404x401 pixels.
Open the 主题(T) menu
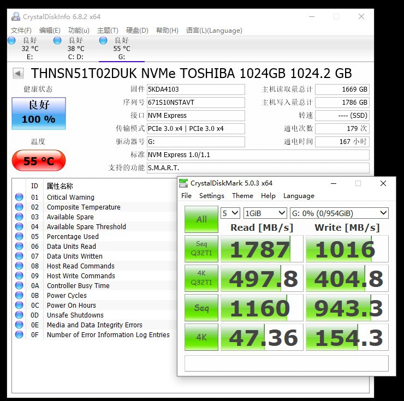[x=108, y=31]
